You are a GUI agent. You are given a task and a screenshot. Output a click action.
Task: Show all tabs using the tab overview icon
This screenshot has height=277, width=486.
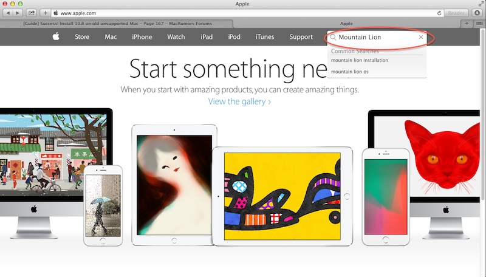(479, 24)
